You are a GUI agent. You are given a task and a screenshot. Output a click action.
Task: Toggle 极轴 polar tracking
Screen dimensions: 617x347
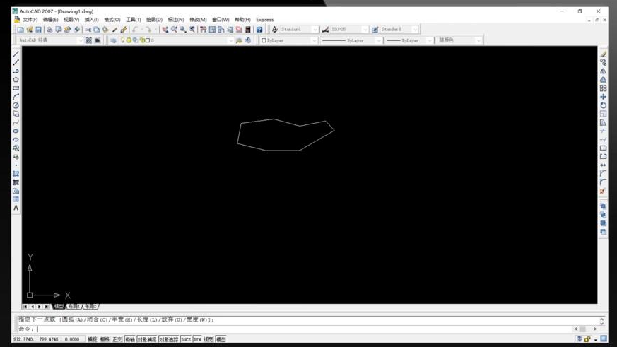(130, 339)
